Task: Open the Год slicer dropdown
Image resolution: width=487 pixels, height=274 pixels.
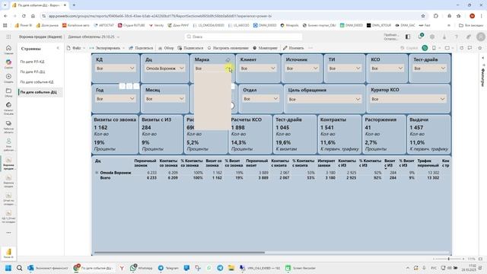Action: pos(115,99)
